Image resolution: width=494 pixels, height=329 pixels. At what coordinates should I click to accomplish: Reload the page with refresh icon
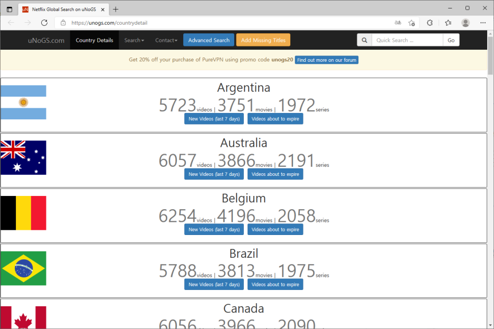(44, 23)
